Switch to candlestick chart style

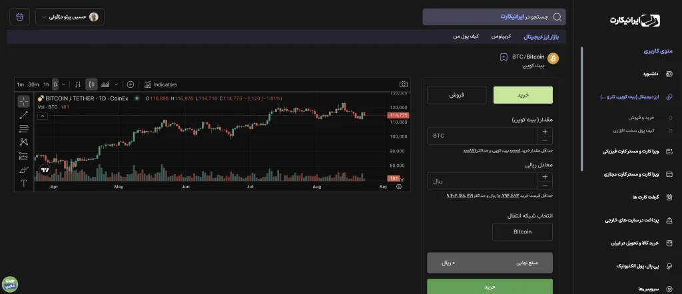pyautogui.click(x=91, y=84)
